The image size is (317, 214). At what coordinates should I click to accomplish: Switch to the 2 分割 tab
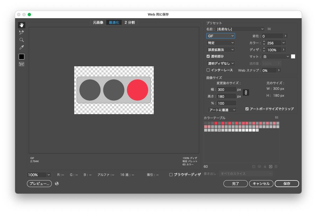click(129, 23)
